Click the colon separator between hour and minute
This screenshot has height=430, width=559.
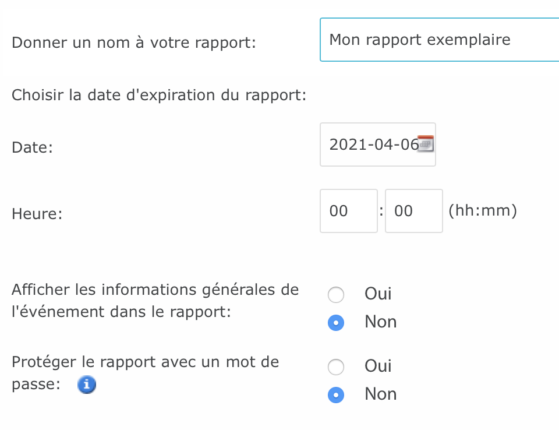(x=381, y=210)
